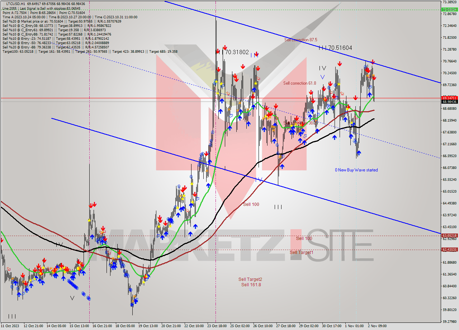Click the red 69.14711 price tag

[450, 98]
